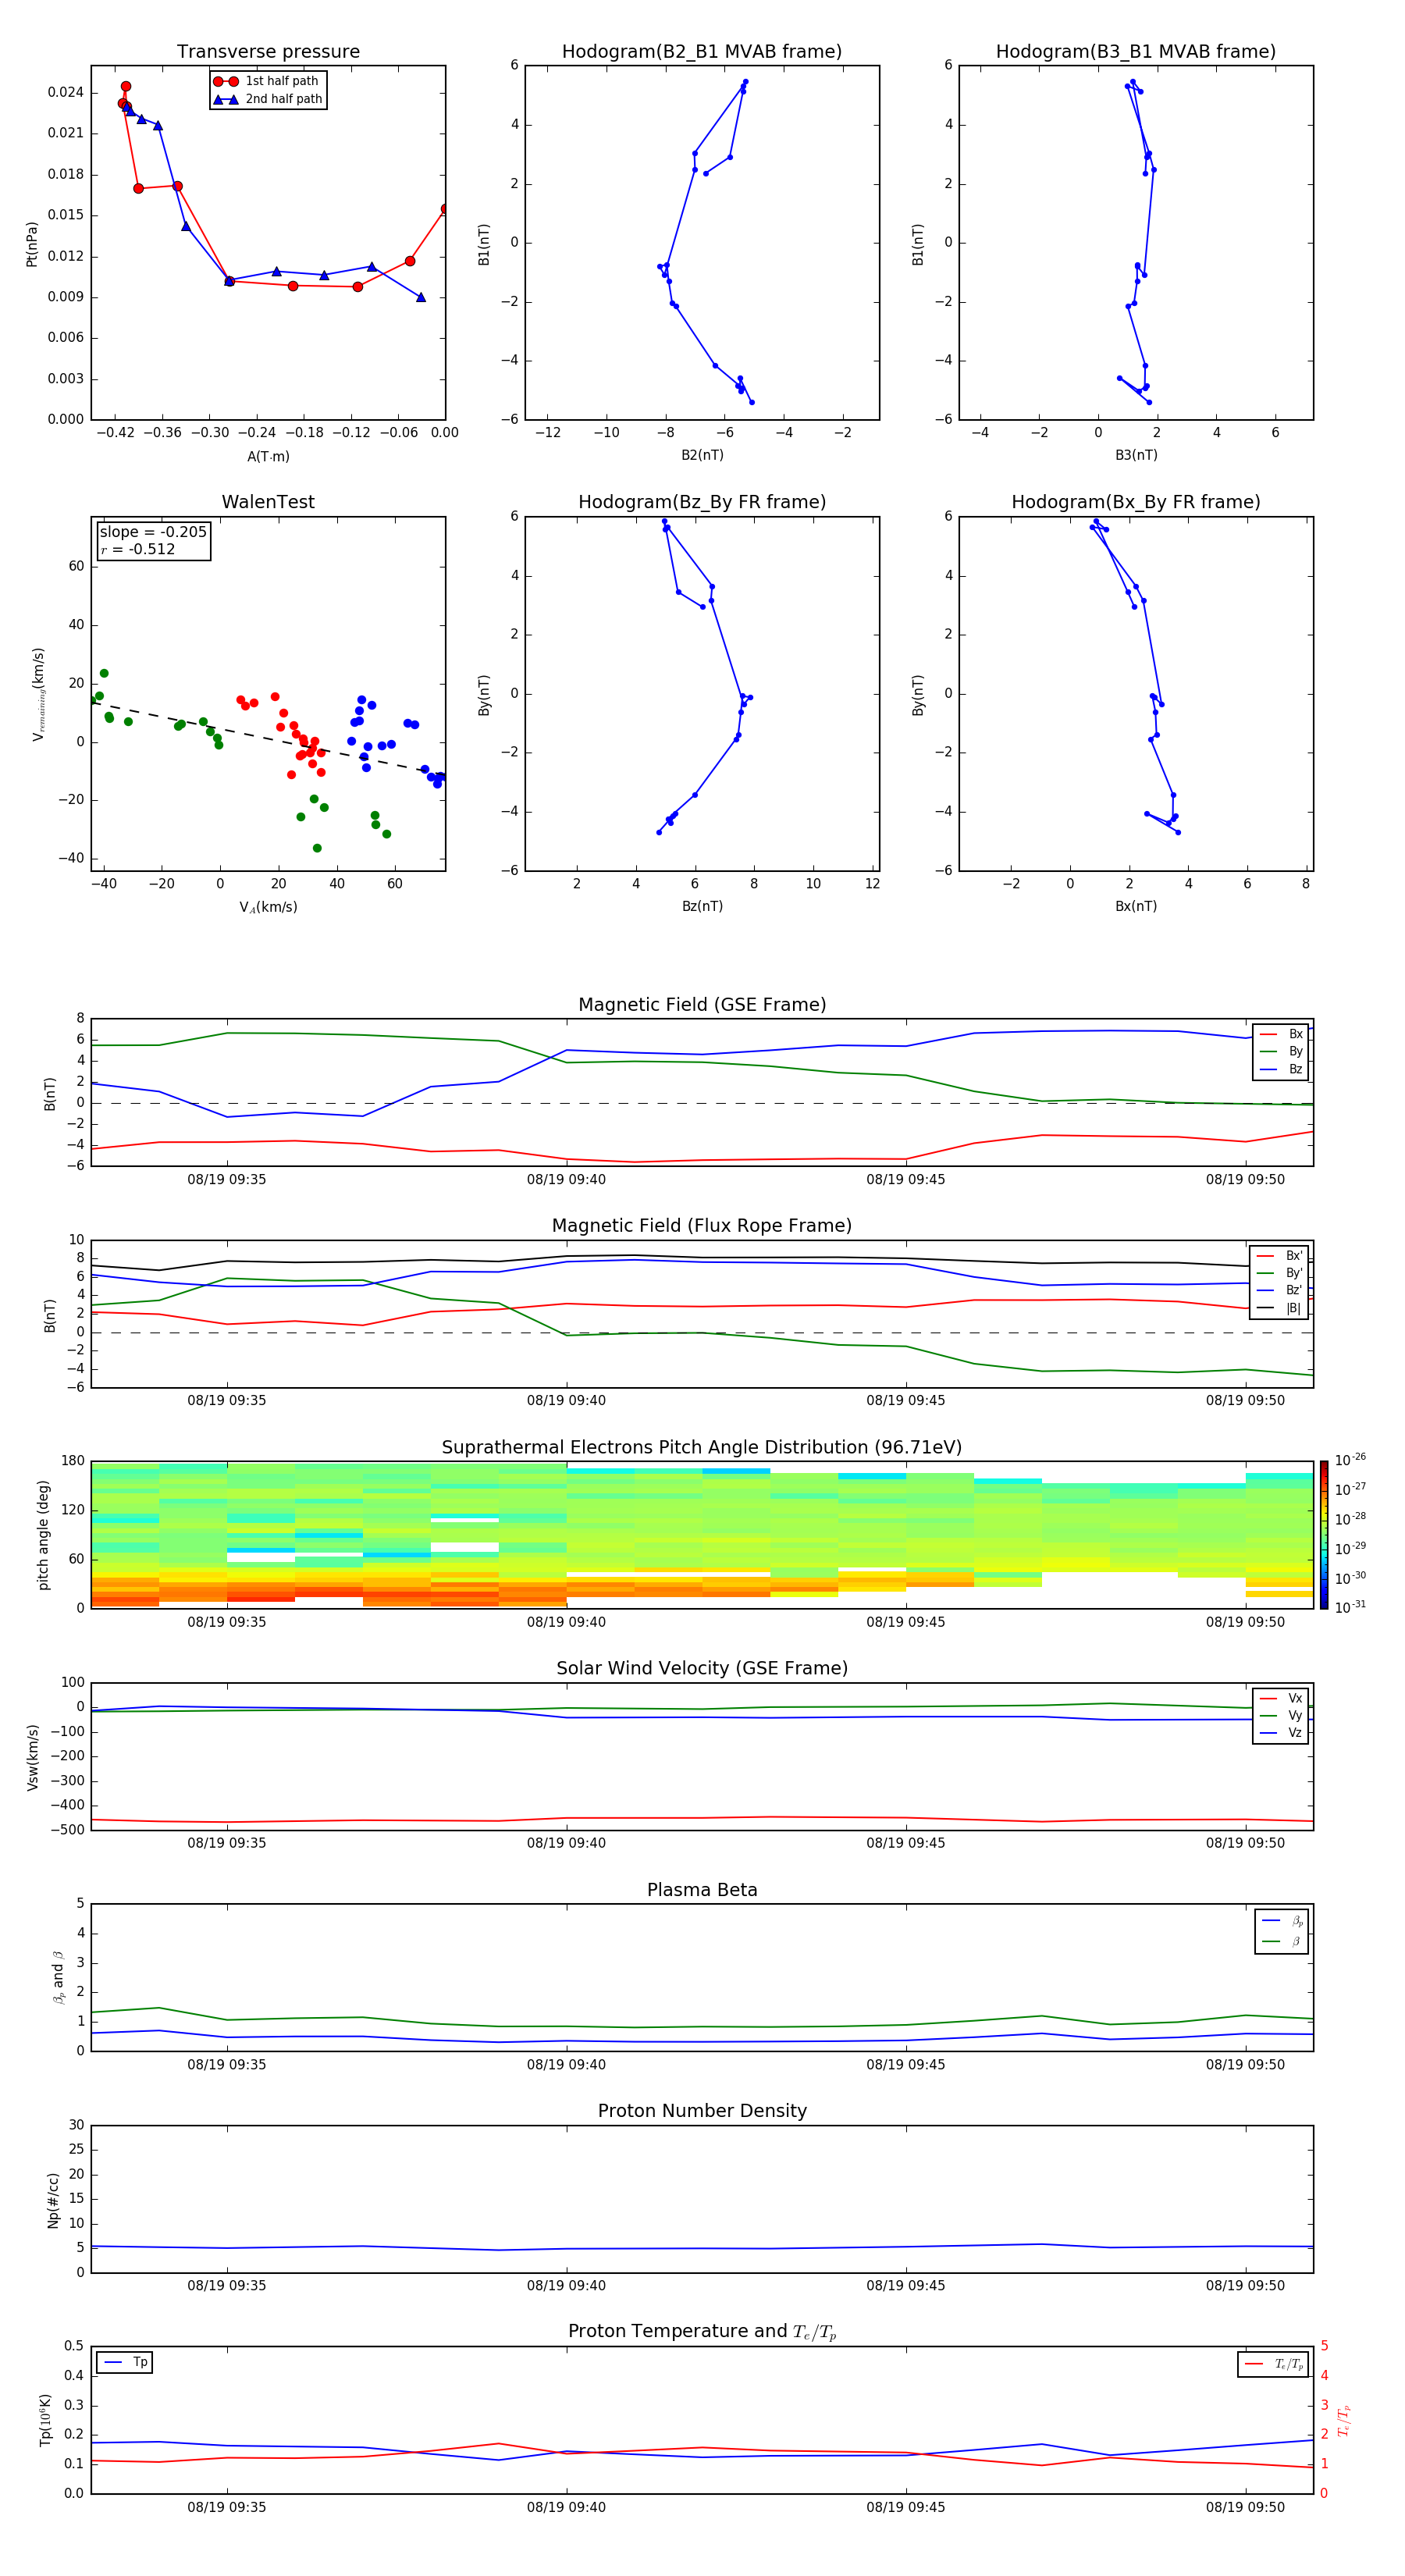Click the 'Hodogram(B3_B1 MVAB frame)' title
The image size is (1405, 2576).
pos(1136,52)
